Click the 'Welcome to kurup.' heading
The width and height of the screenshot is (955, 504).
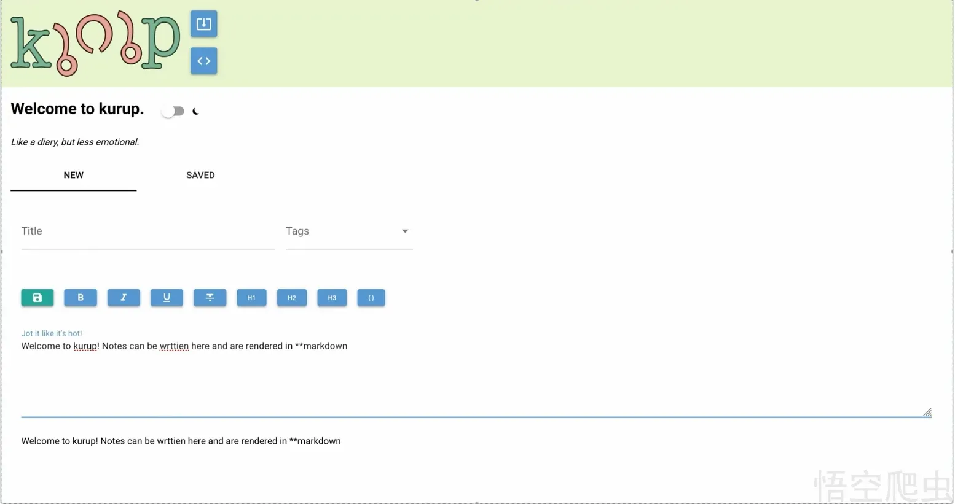[77, 109]
